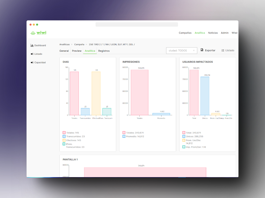Go to Campaña breadcrumb
Image resolution: width=265 pixels, height=198 pixels.
(79, 45)
